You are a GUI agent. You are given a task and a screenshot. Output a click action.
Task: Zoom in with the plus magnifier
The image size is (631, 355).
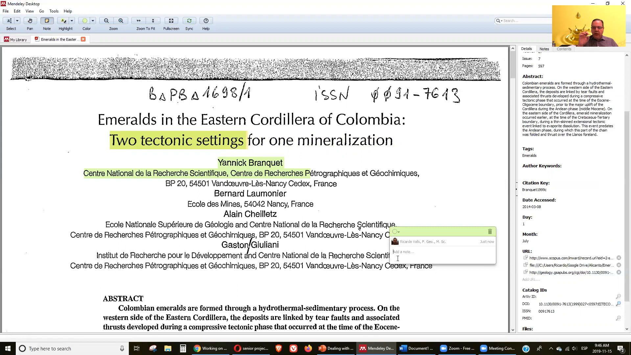121,21
